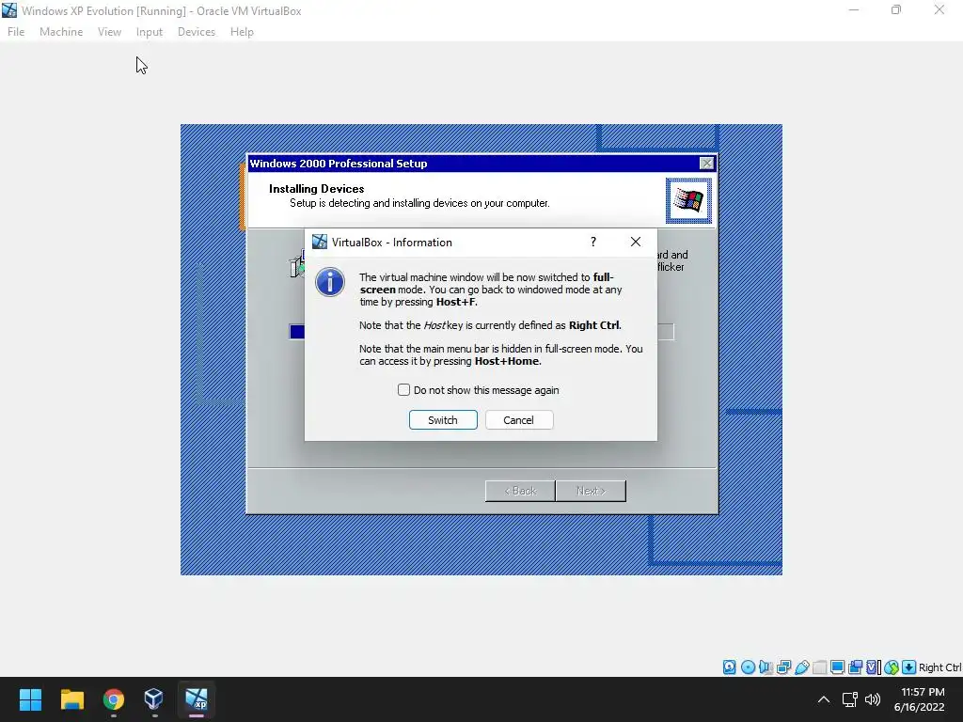
Task: Click the Switch button
Action: pos(443,420)
